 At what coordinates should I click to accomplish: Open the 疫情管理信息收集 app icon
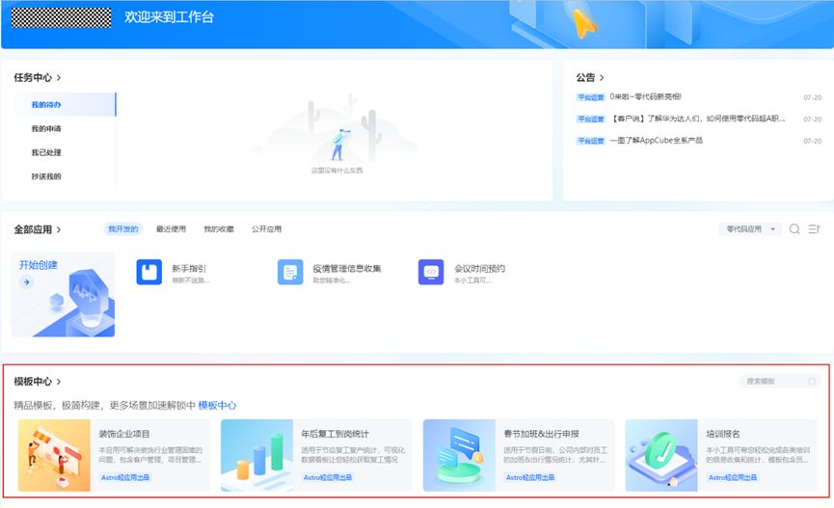coord(290,273)
